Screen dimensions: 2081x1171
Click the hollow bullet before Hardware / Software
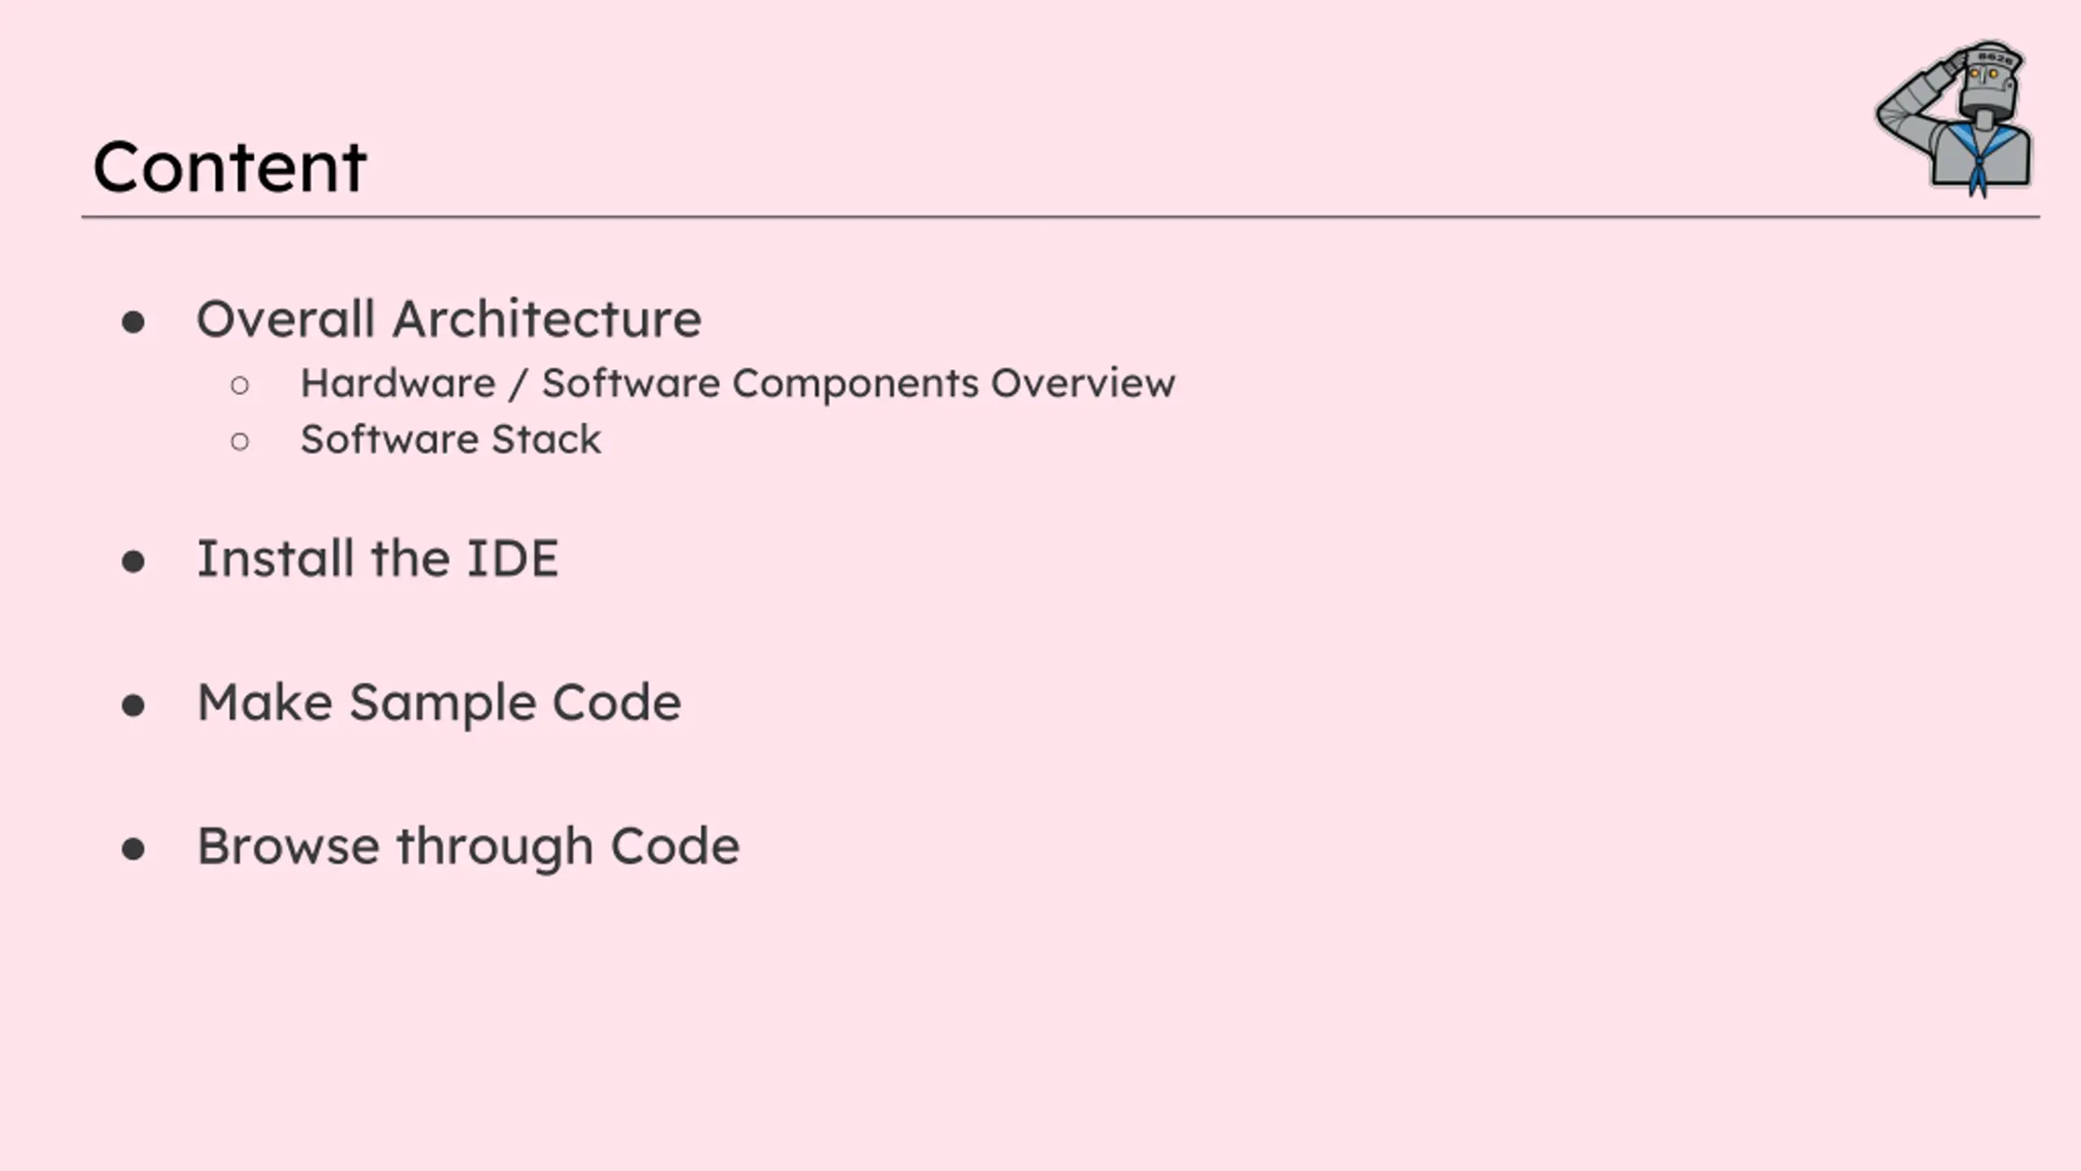click(x=240, y=385)
